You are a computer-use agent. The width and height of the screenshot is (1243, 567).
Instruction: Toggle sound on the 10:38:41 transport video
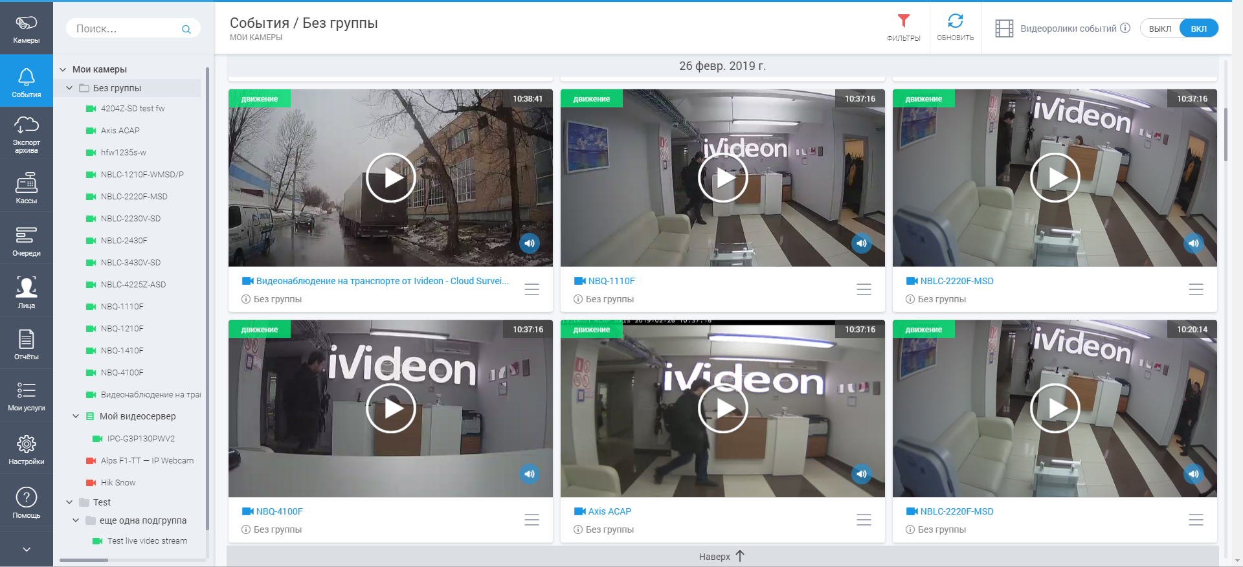coord(530,243)
